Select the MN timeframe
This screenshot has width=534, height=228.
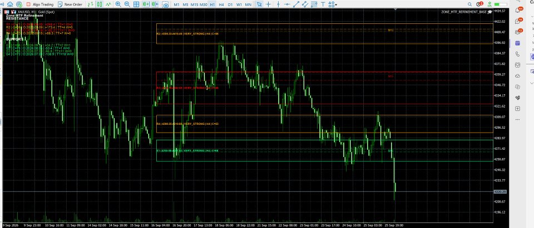point(249,4)
